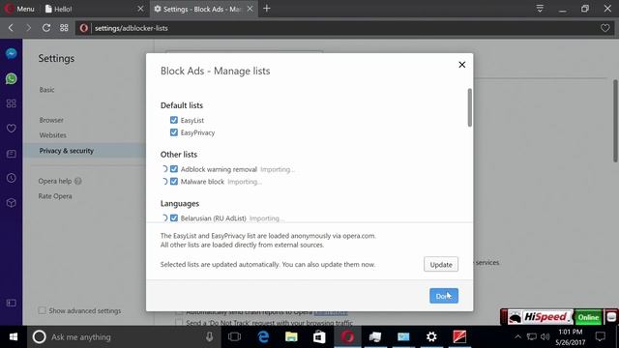Image resolution: width=619 pixels, height=348 pixels.
Task: Close the Settings - Block Ads tab
Action: click(250, 9)
